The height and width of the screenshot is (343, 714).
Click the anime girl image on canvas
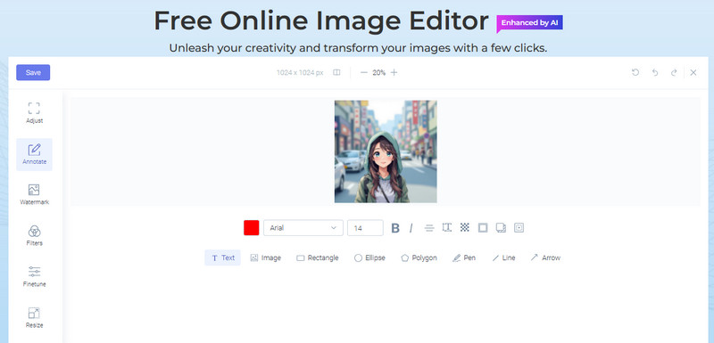(386, 151)
